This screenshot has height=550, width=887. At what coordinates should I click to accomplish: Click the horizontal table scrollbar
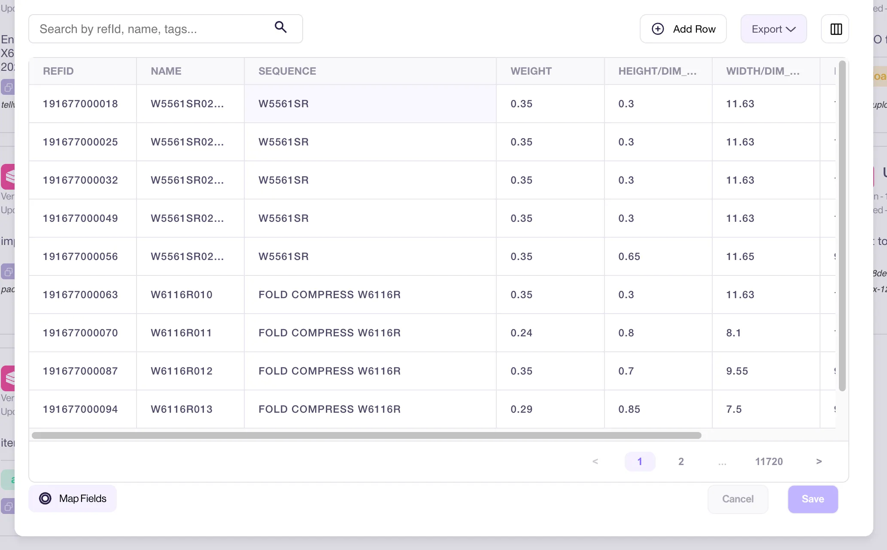click(x=367, y=435)
